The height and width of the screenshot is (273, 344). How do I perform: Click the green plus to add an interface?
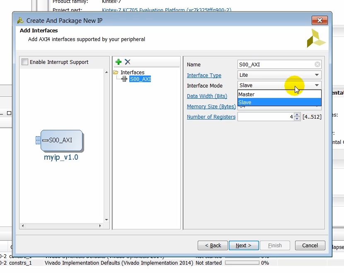click(x=118, y=61)
